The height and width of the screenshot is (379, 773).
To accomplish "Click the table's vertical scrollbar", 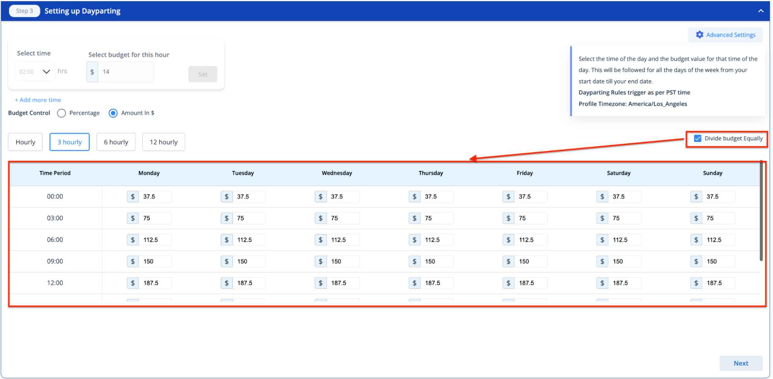I will click(761, 211).
